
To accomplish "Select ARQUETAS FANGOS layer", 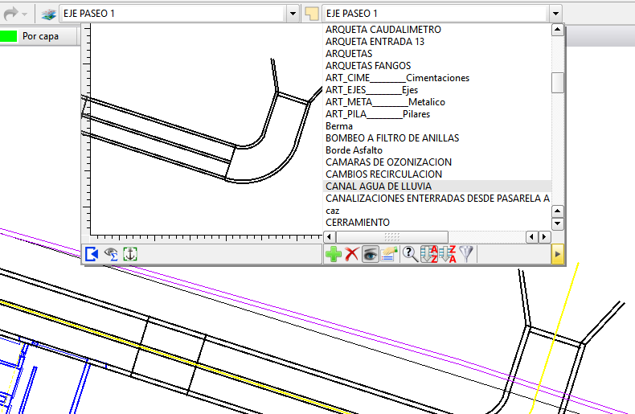I will (437, 66).
